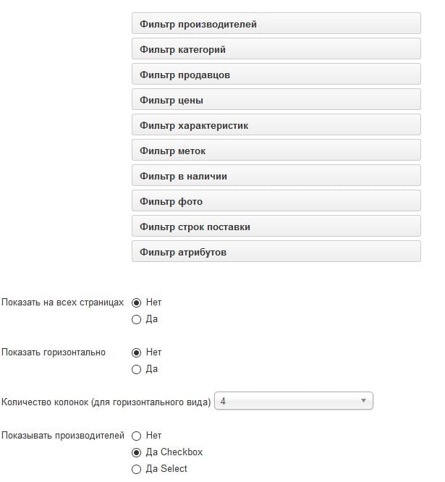Choose Нет for Показать горизонтально
The image size is (445, 482).
[x=137, y=352]
